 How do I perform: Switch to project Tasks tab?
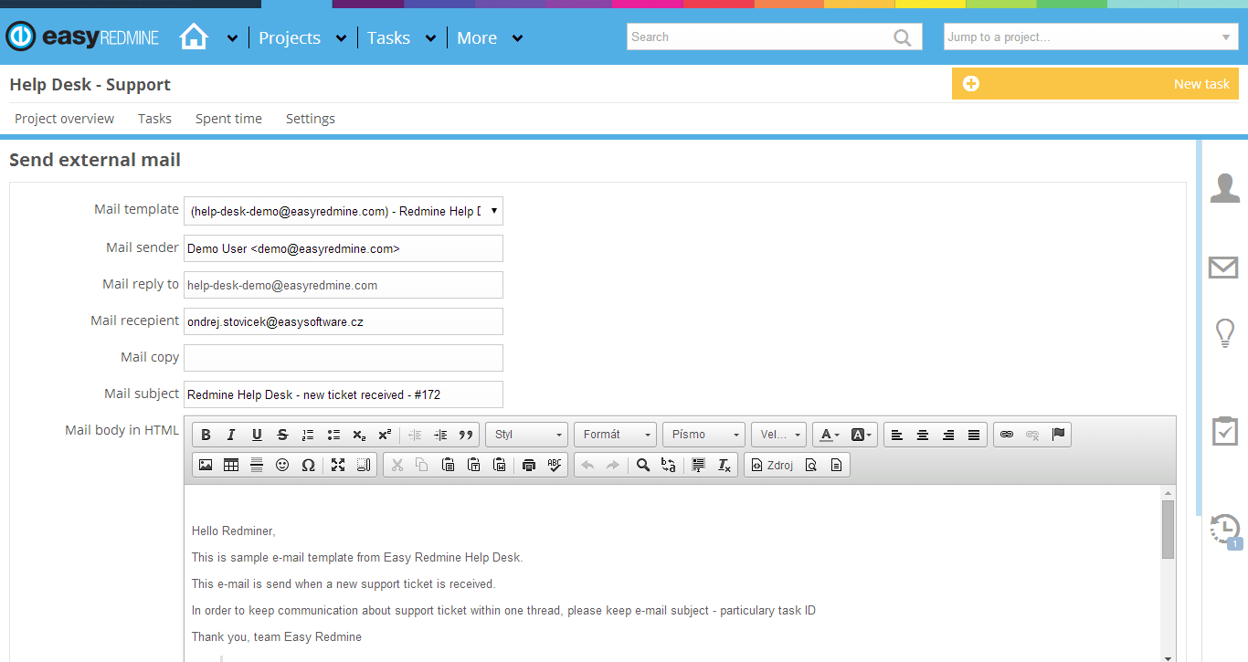[154, 119]
